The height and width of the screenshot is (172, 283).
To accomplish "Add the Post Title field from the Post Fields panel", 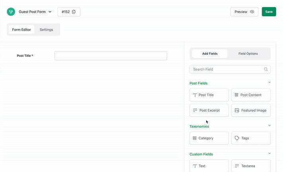I will 209,95.
